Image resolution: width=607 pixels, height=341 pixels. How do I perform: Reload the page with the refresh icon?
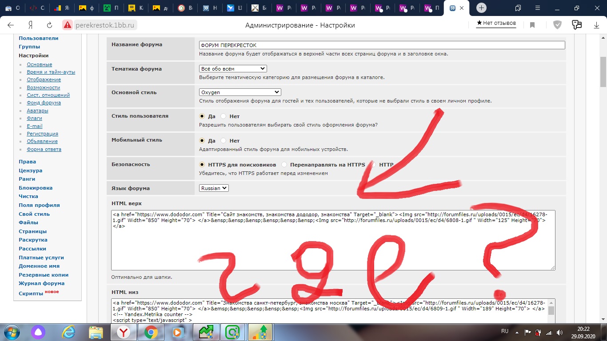49,25
